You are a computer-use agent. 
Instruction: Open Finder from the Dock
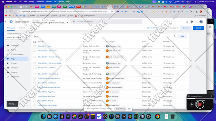[44, 117]
